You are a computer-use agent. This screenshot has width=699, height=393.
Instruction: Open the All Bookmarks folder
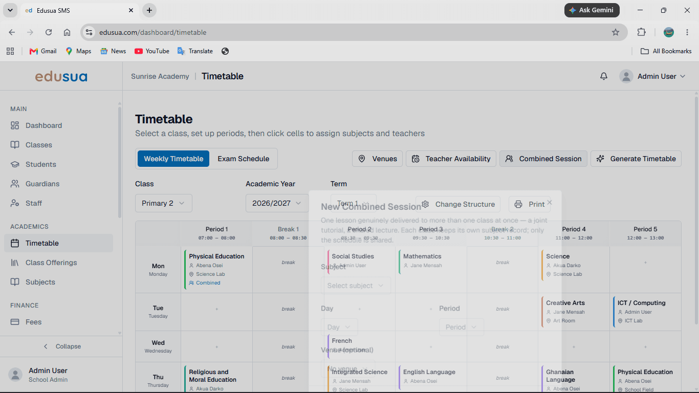pos(666,51)
